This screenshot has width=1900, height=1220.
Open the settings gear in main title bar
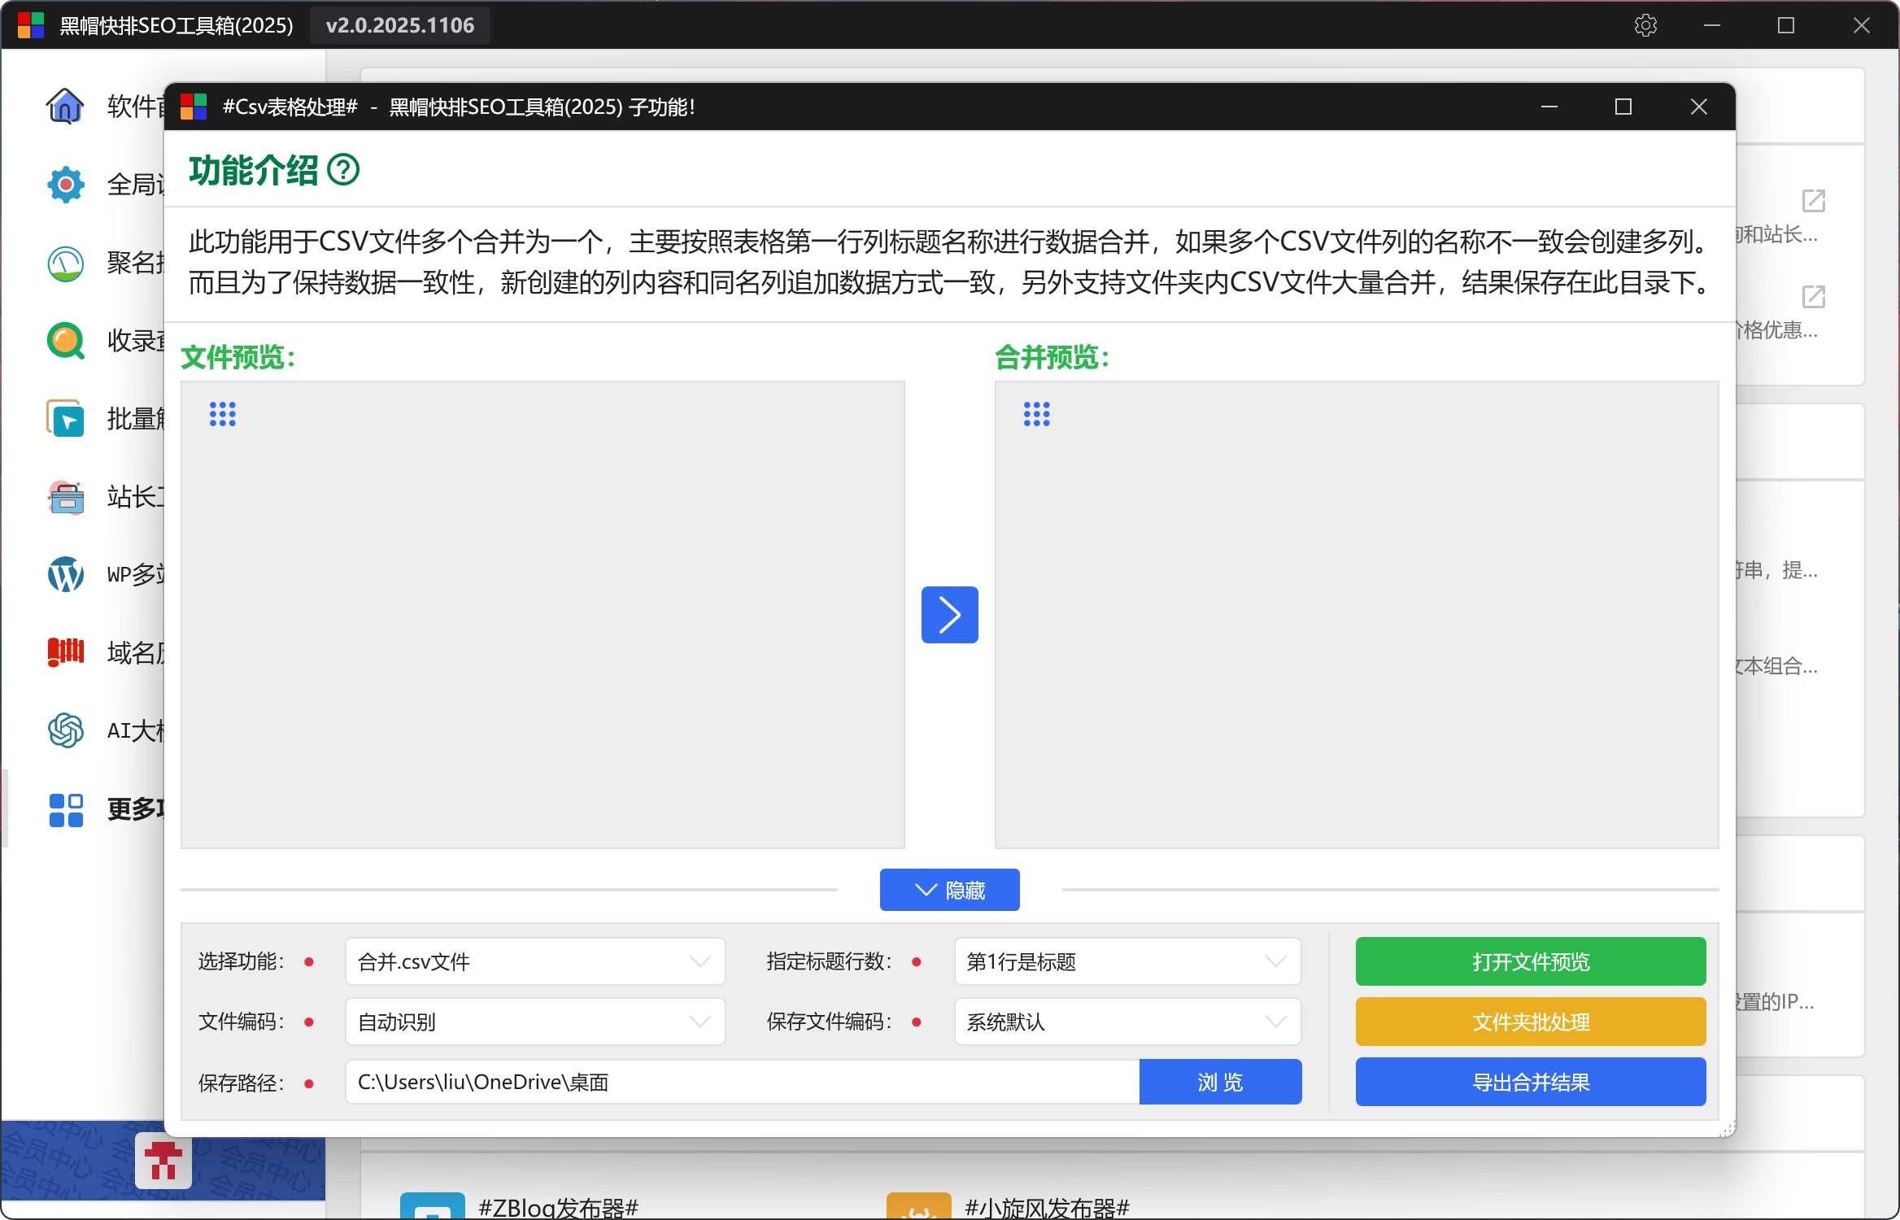coord(1645,25)
